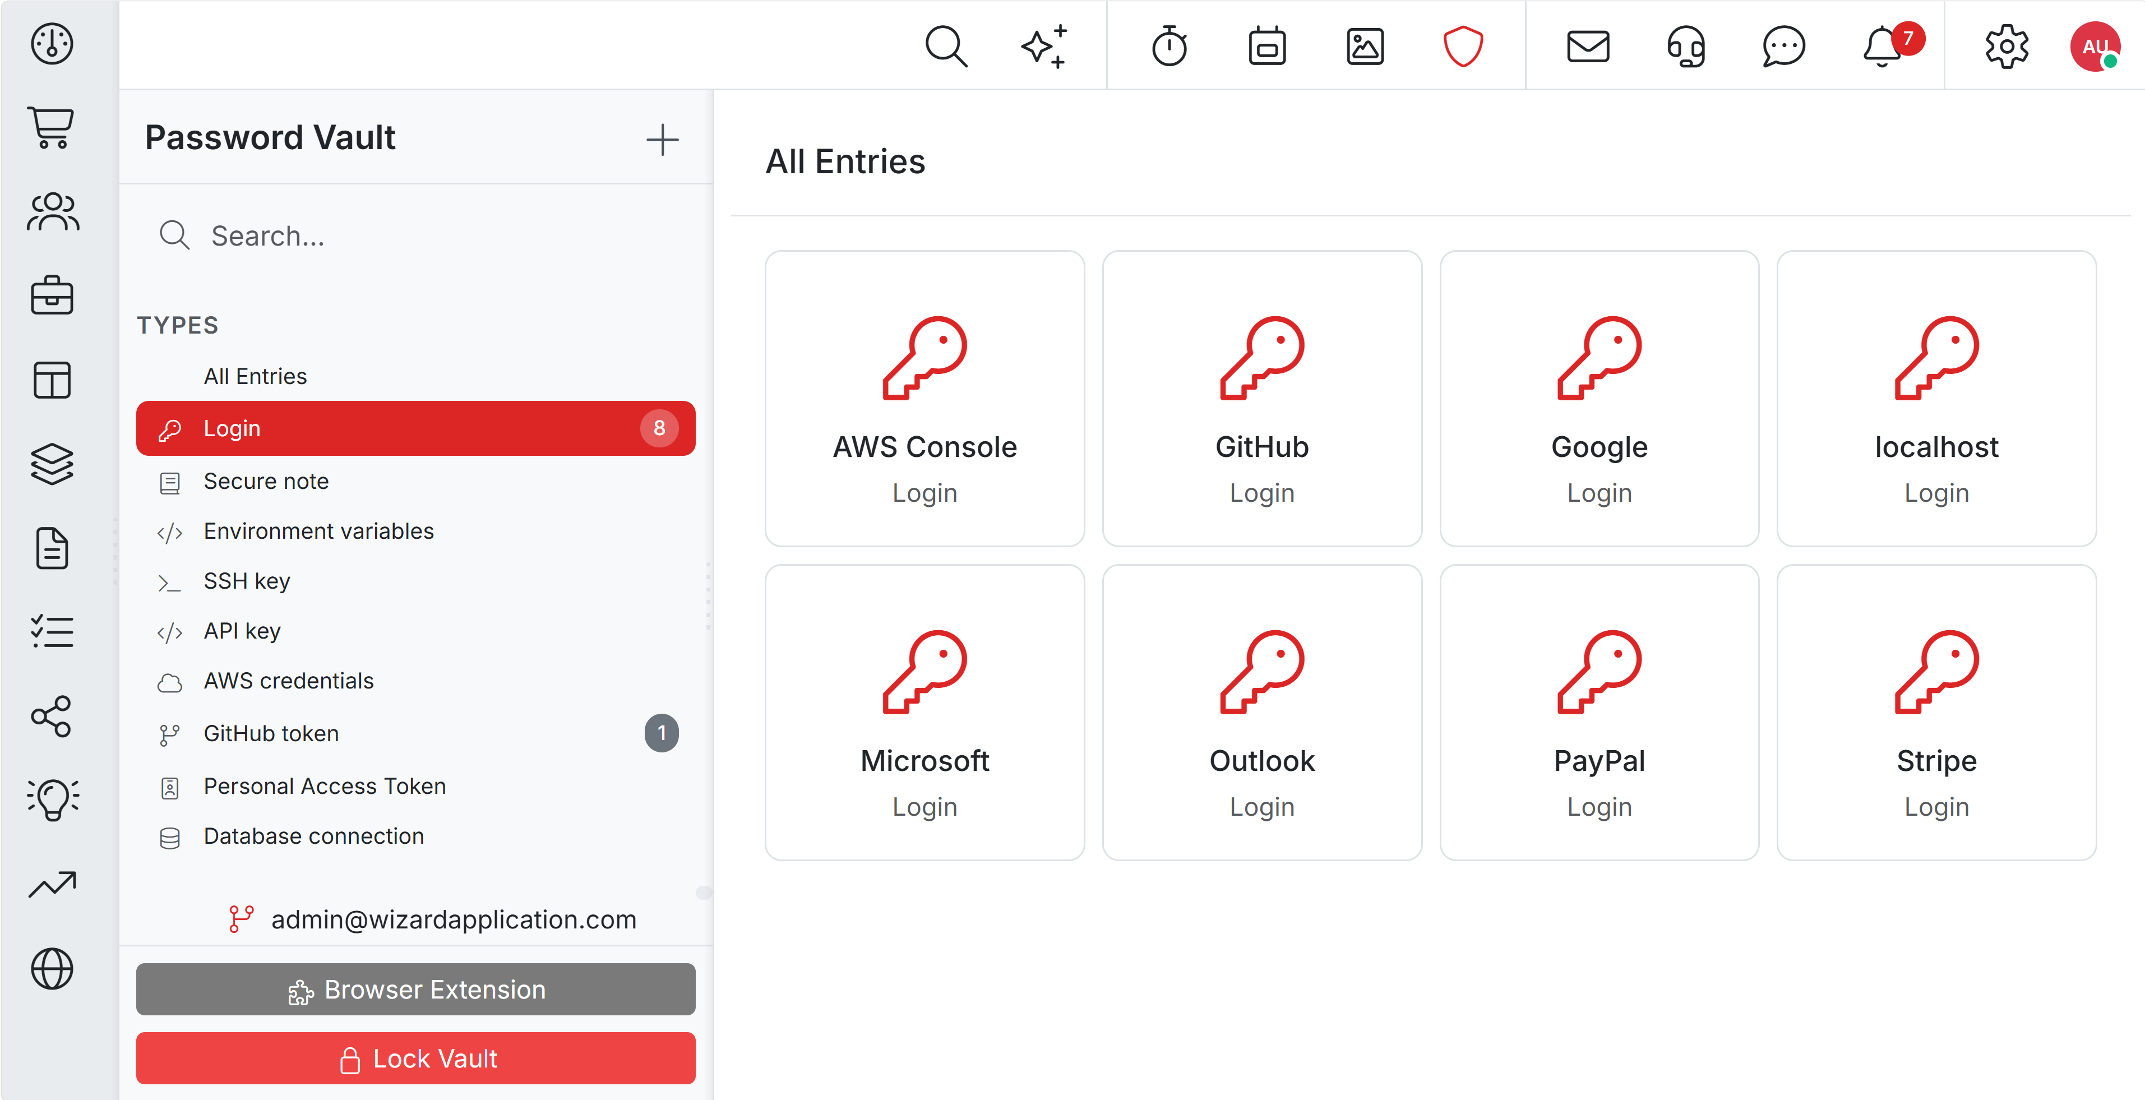The height and width of the screenshot is (1100, 2145).
Task: Open the dashboard gauge icon in sidebar
Action: 52,43
